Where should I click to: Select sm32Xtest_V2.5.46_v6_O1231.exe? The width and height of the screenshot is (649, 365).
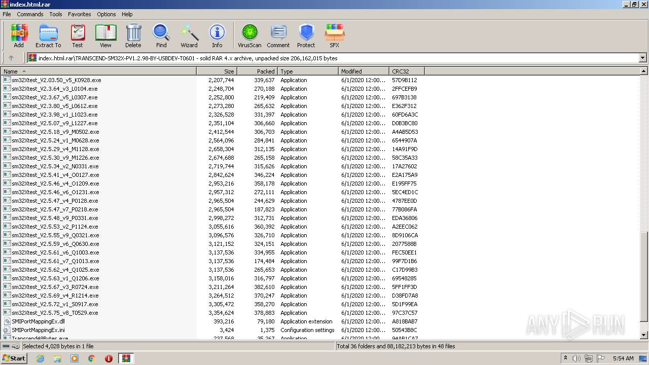[55, 192]
